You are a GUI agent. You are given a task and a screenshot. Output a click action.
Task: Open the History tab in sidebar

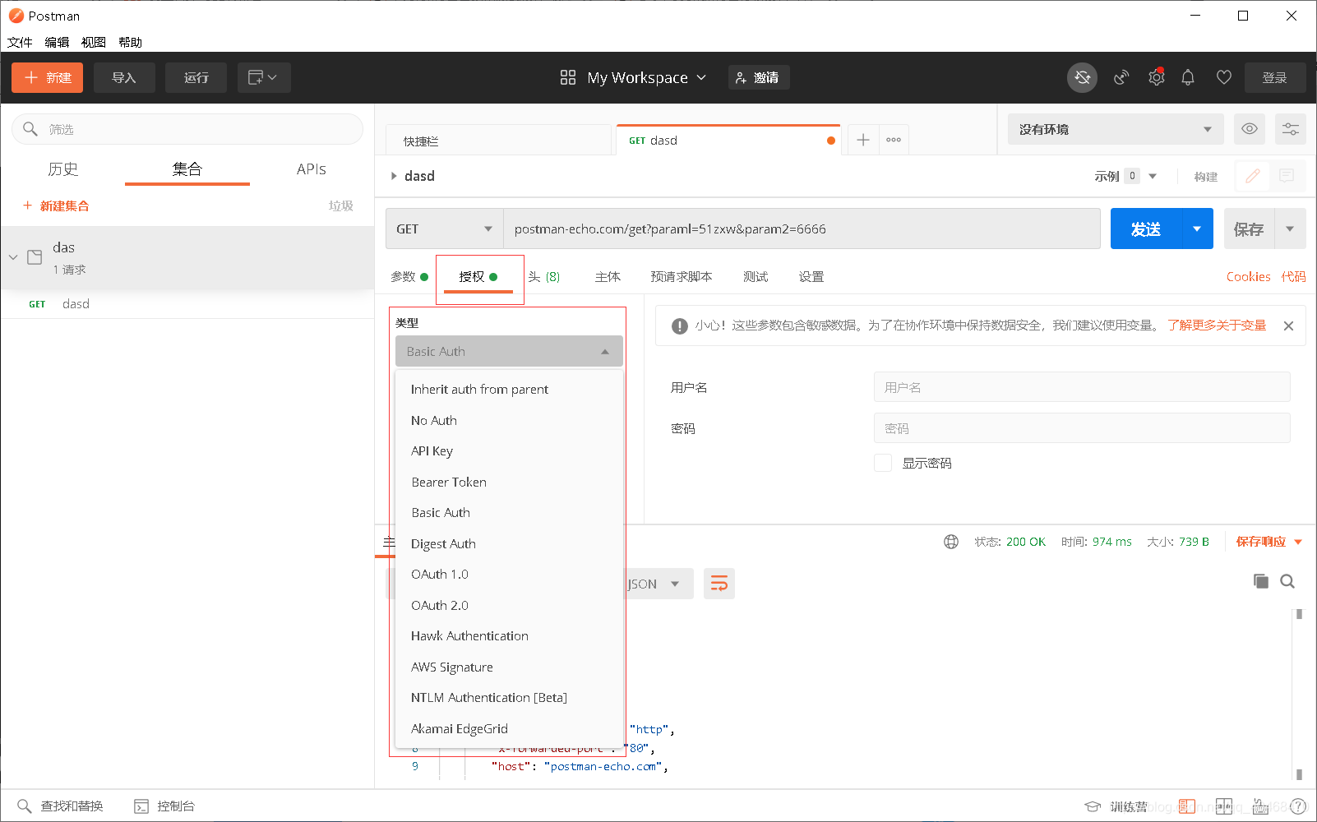coord(63,169)
